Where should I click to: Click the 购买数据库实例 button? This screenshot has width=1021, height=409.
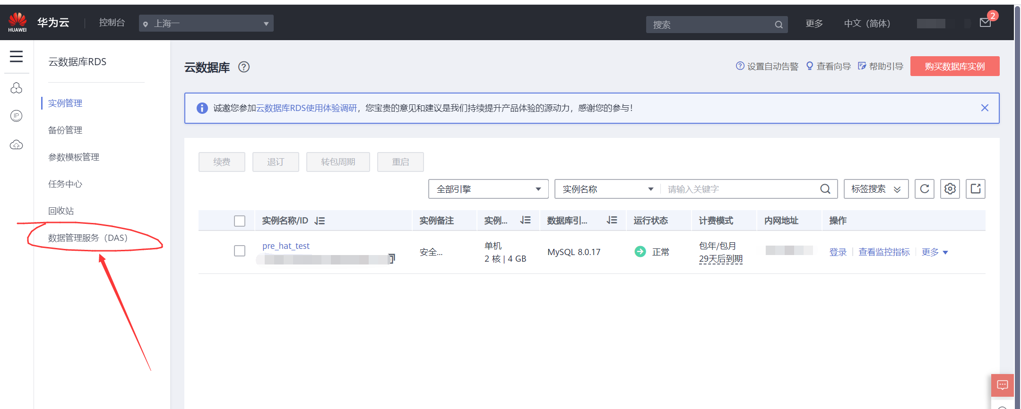click(x=955, y=66)
